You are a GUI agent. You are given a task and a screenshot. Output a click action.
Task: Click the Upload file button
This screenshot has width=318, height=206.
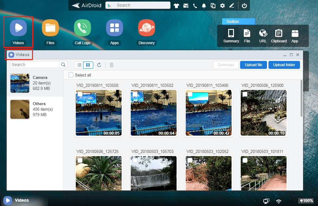coord(254,65)
